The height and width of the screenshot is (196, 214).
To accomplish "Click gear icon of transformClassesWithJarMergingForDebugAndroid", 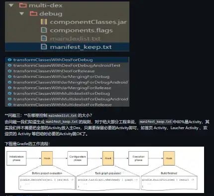I will [10, 82].
